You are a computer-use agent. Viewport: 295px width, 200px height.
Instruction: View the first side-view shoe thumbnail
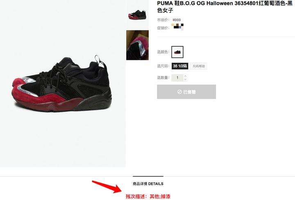point(137,15)
